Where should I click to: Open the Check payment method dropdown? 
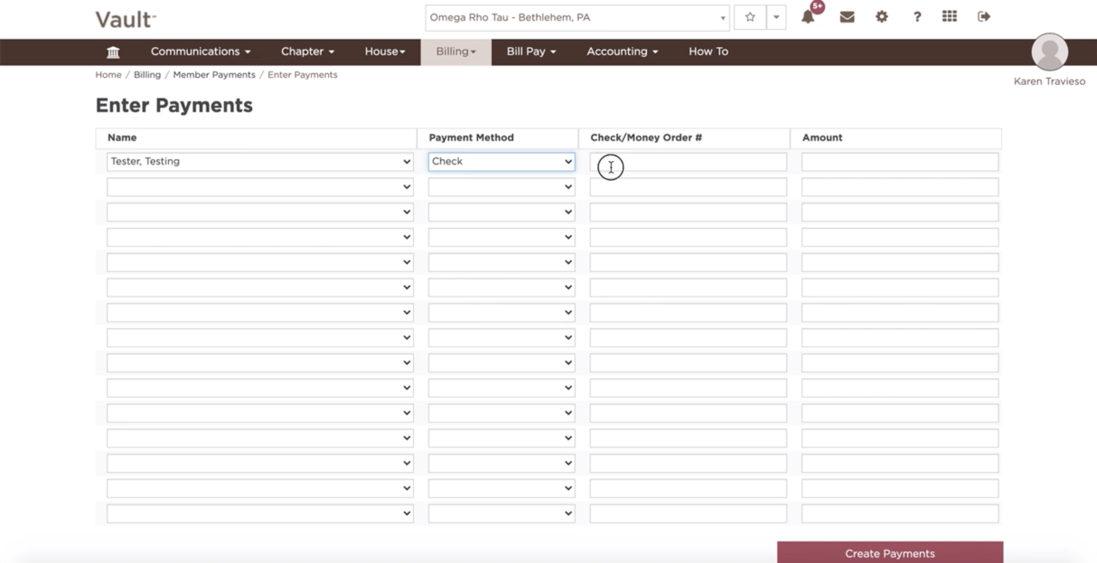tap(501, 162)
